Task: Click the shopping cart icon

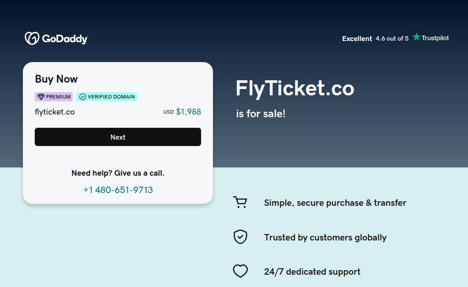Action: [x=240, y=202]
